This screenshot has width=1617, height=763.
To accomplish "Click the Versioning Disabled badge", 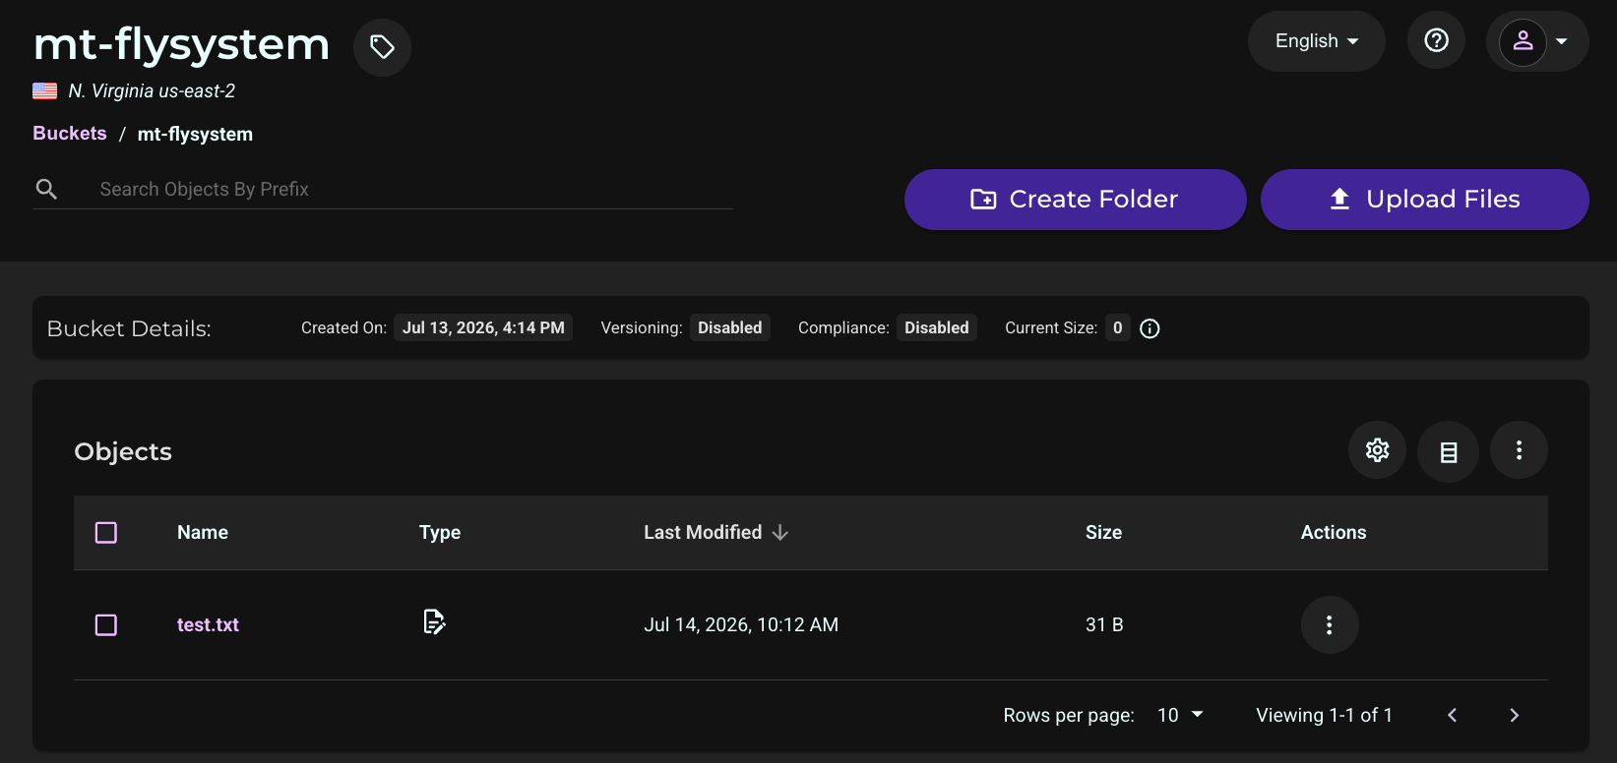I will (x=729, y=327).
